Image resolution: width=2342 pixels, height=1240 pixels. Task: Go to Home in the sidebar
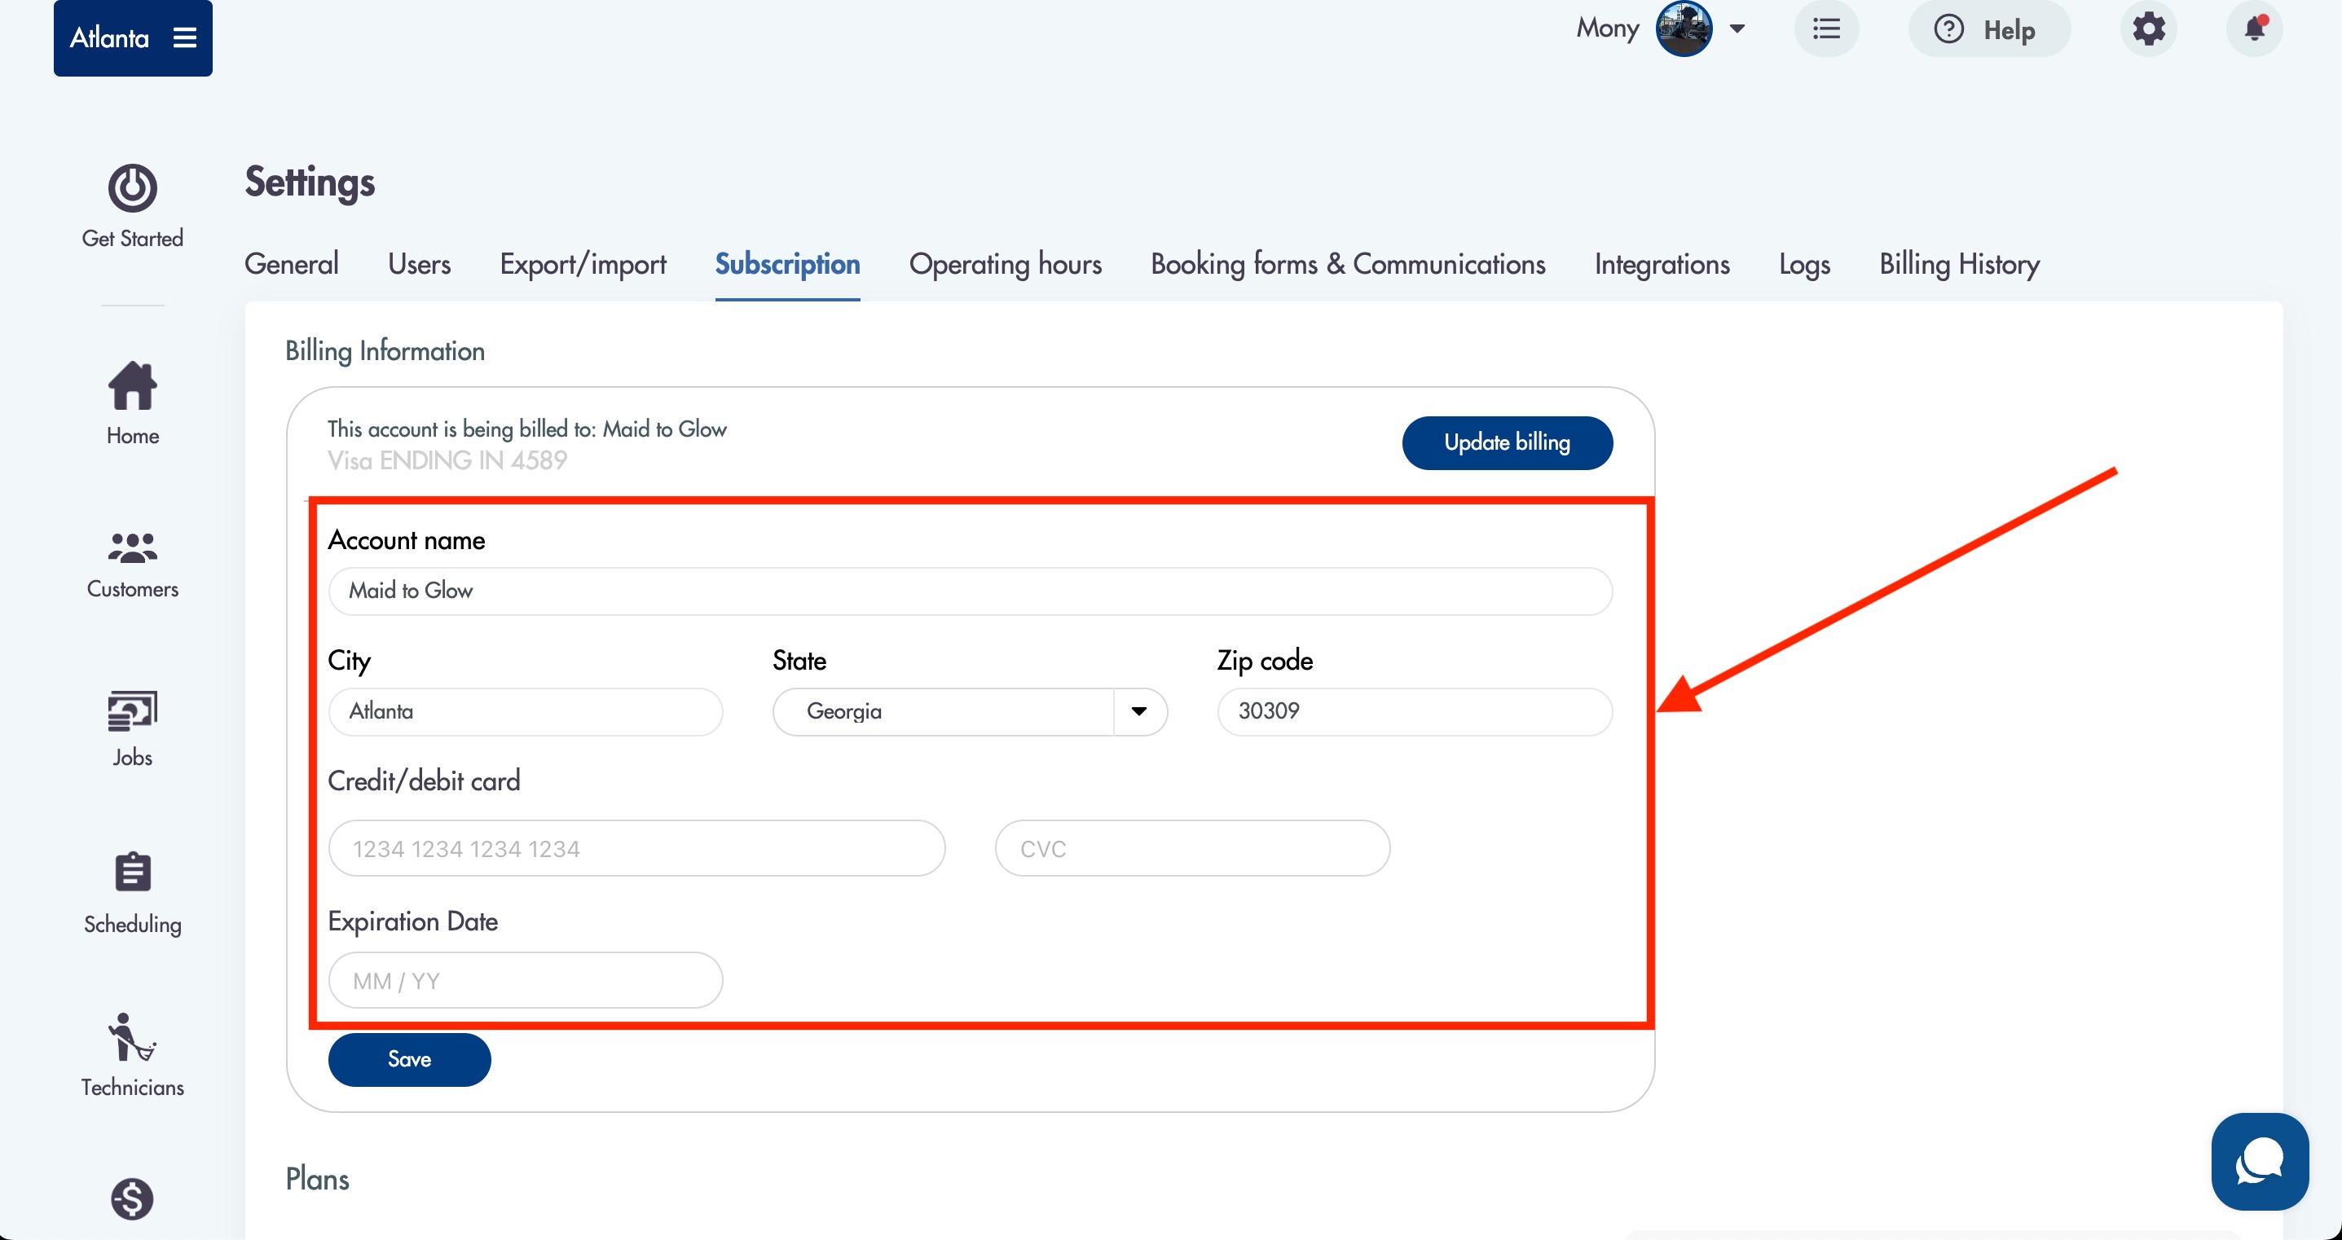coord(133,402)
